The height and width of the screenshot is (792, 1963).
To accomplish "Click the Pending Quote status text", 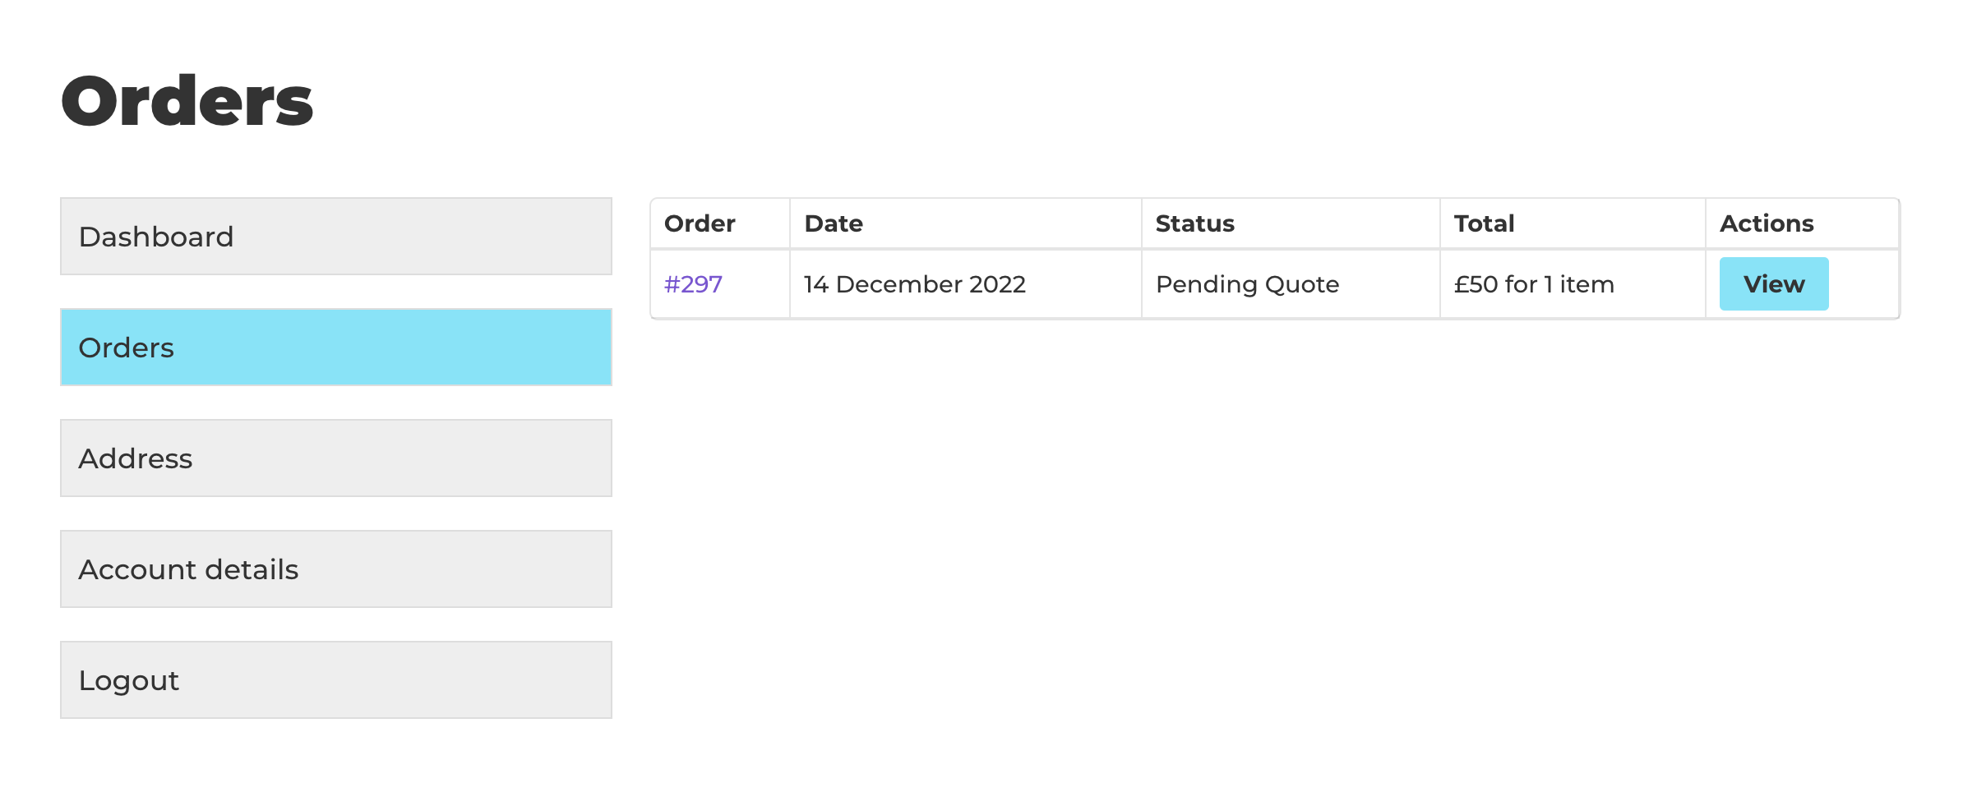I will (x=1246, y=283).
